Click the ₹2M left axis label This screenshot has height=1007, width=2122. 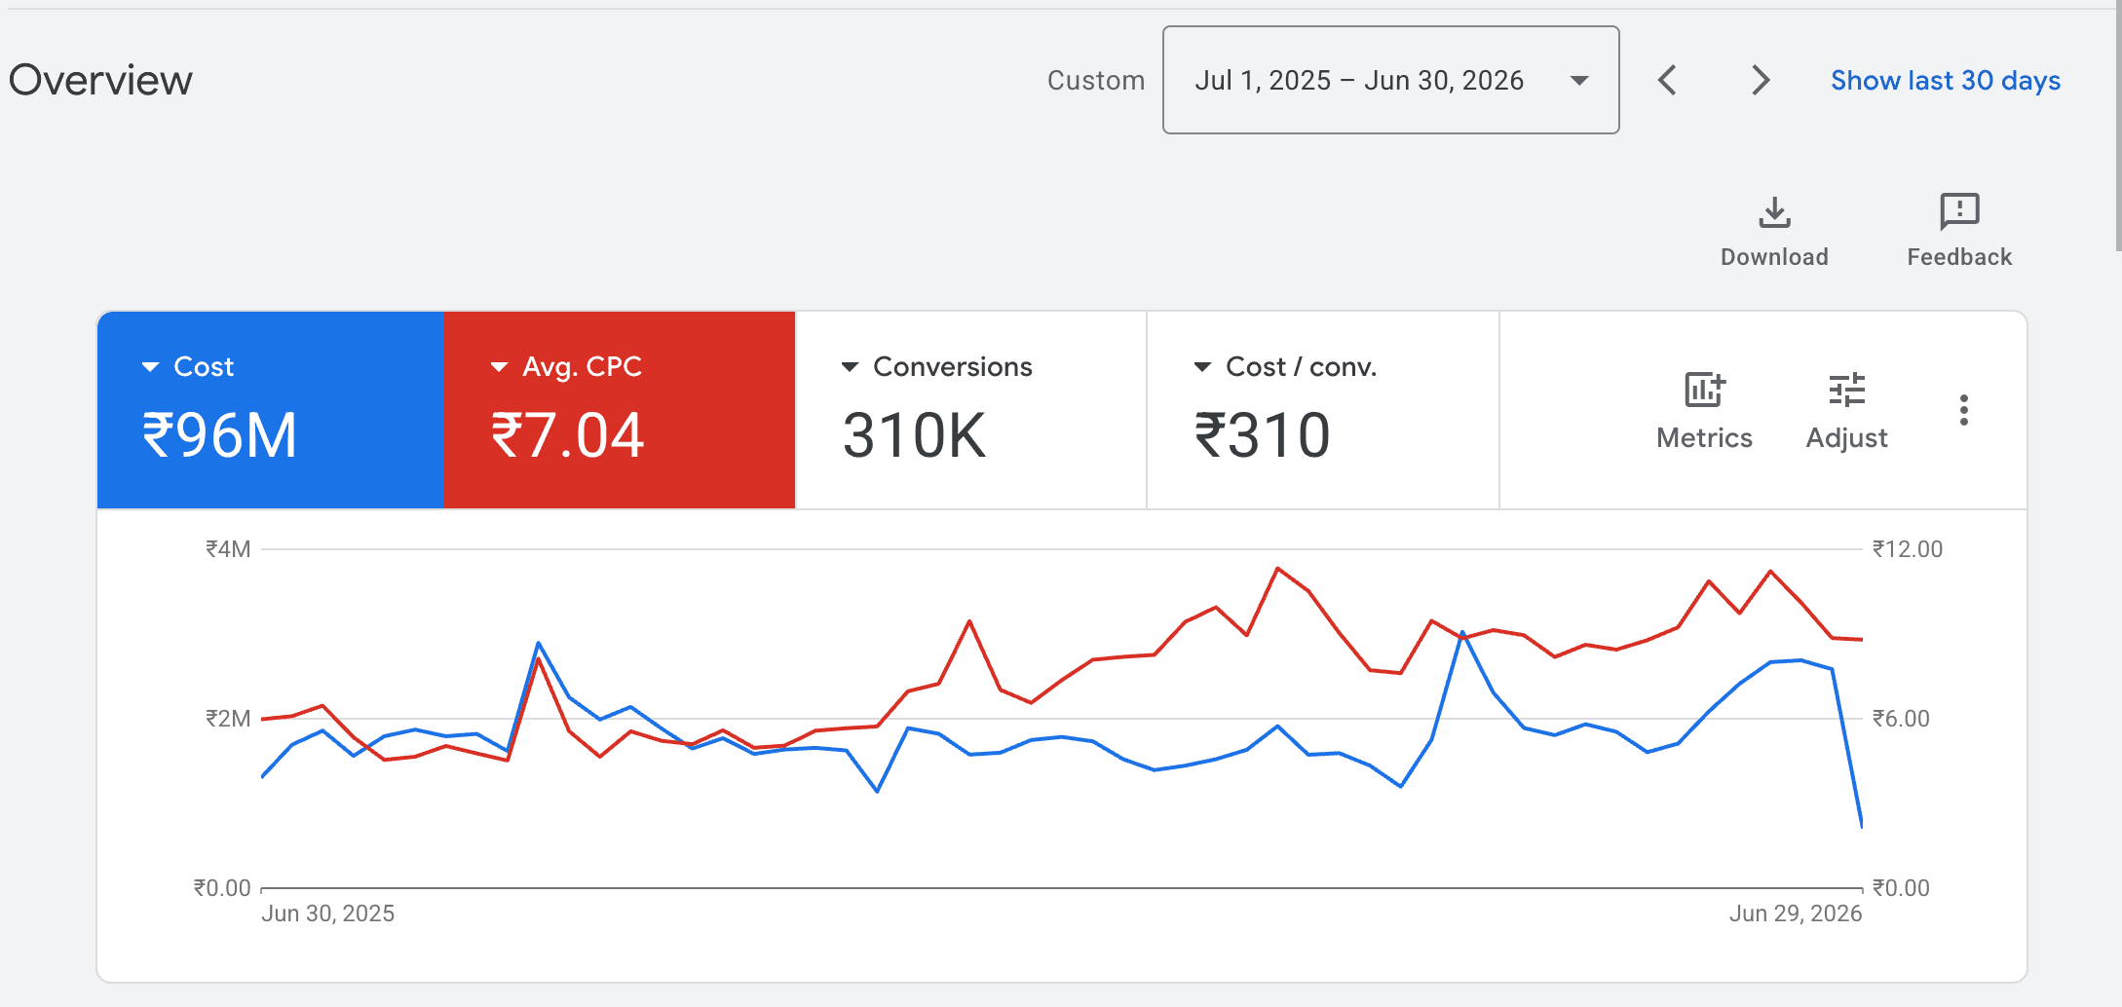click(228, 719)
